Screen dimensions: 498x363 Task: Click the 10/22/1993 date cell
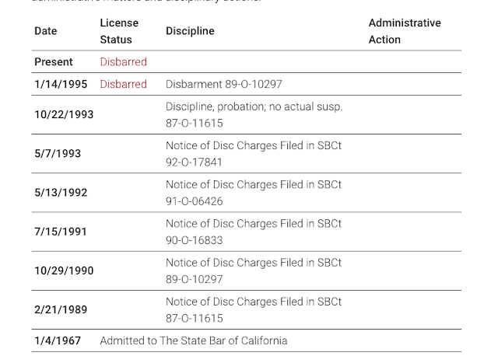tap(64, 114)
